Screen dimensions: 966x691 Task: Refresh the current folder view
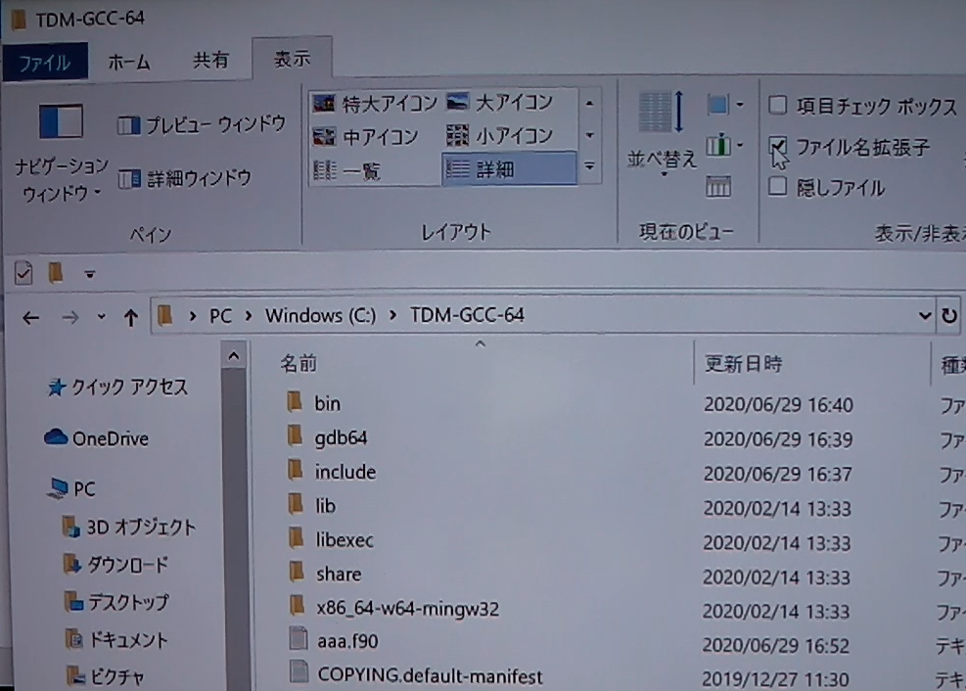(x=948, y=316)
